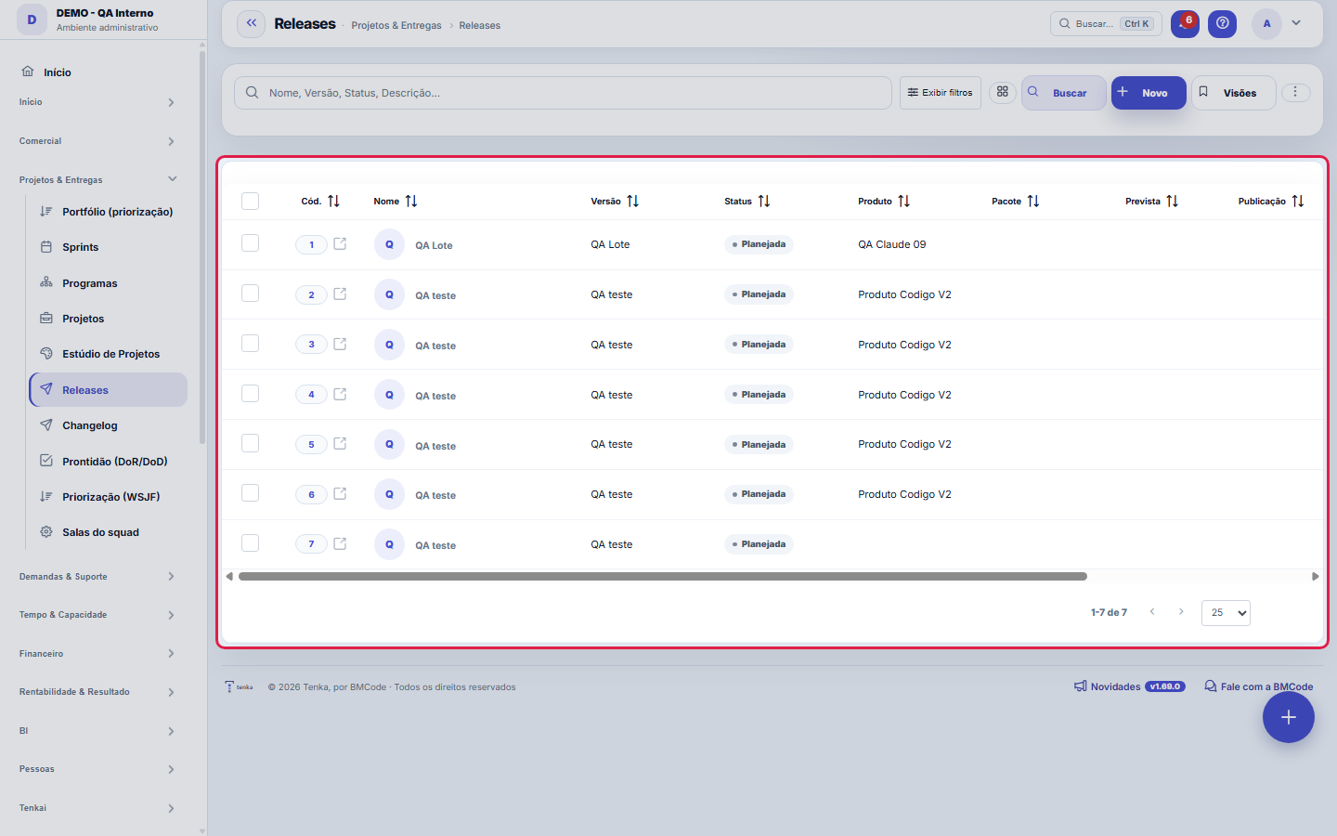The image size is (1337, 836).
Task: Collapse the Projetos & Entregas section
Action: click(97, 179)
